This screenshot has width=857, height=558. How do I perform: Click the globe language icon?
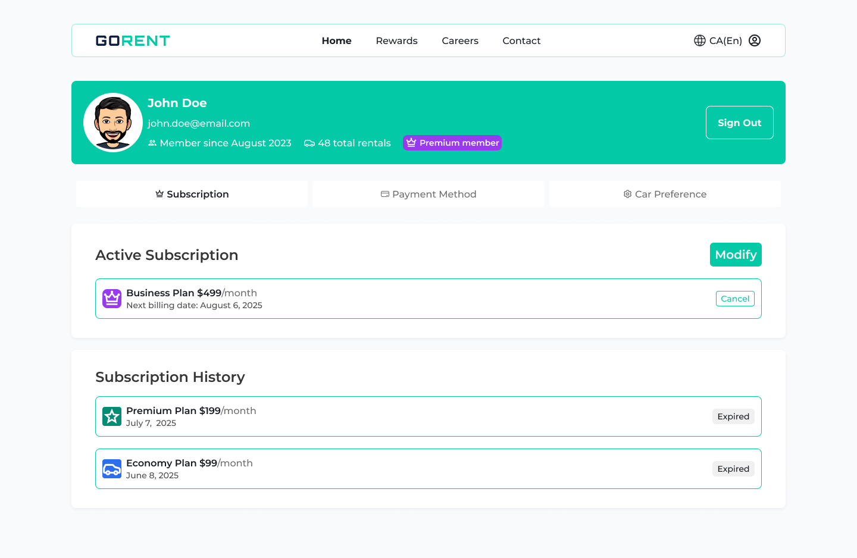click(x=700, y=40)
